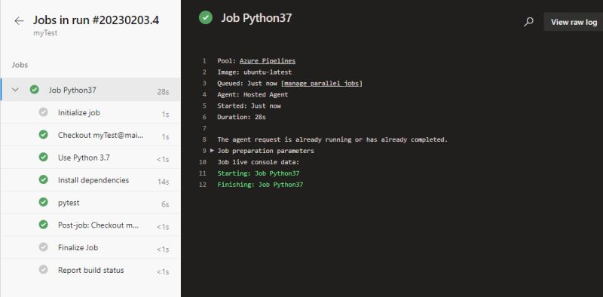
Task: Click the 28s duration in Job Python37 row
Action: [163, 92]
